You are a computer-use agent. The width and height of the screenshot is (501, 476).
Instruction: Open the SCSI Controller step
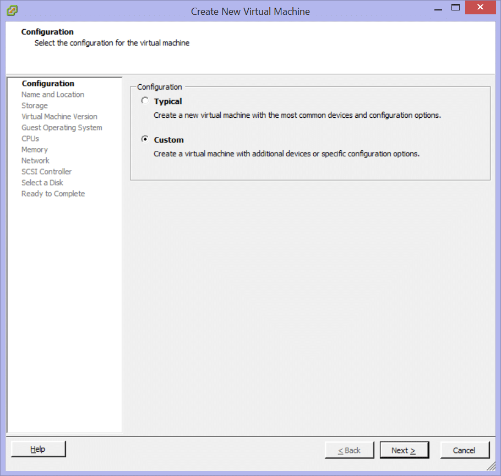(47, 172)
